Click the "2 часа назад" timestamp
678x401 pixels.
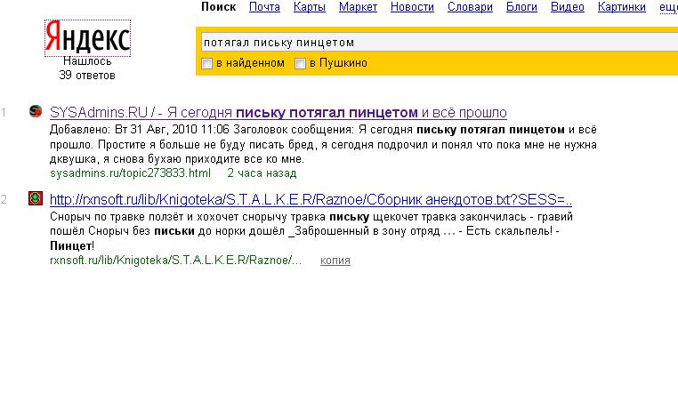click(x=262, y=173)
